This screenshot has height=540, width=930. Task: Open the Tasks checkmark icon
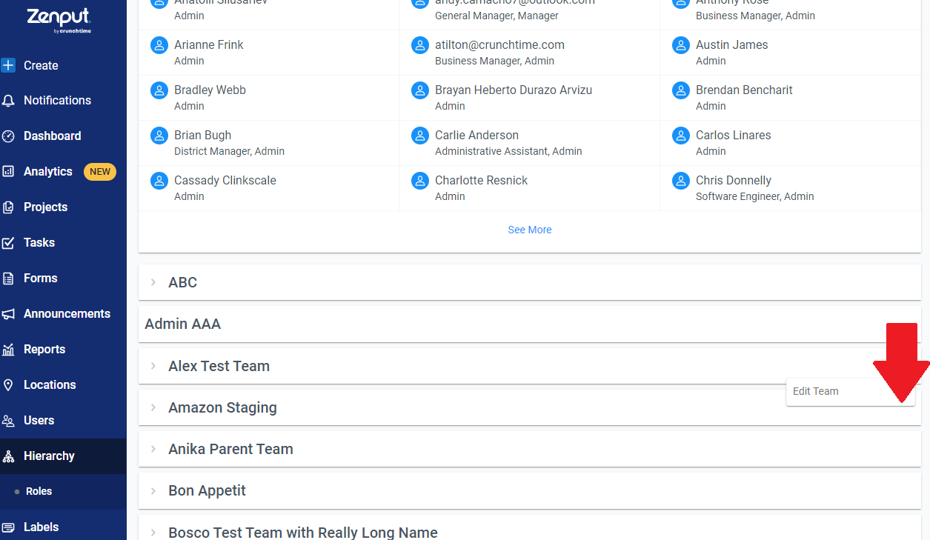pos(8,243)
